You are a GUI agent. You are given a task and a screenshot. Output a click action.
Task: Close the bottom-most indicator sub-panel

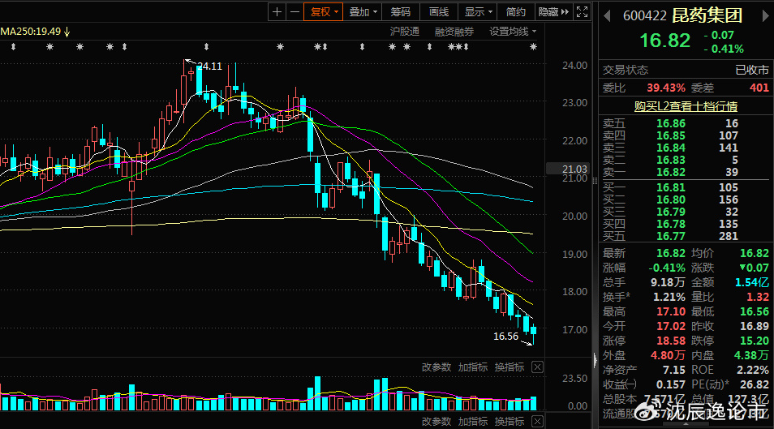(x=538, y=421)
